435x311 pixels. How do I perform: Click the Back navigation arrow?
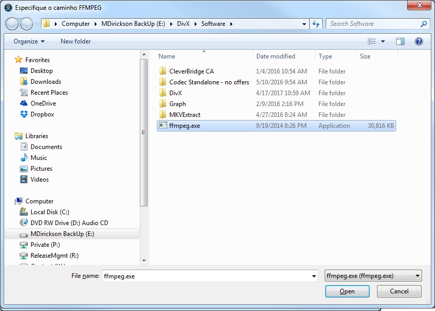12,24
